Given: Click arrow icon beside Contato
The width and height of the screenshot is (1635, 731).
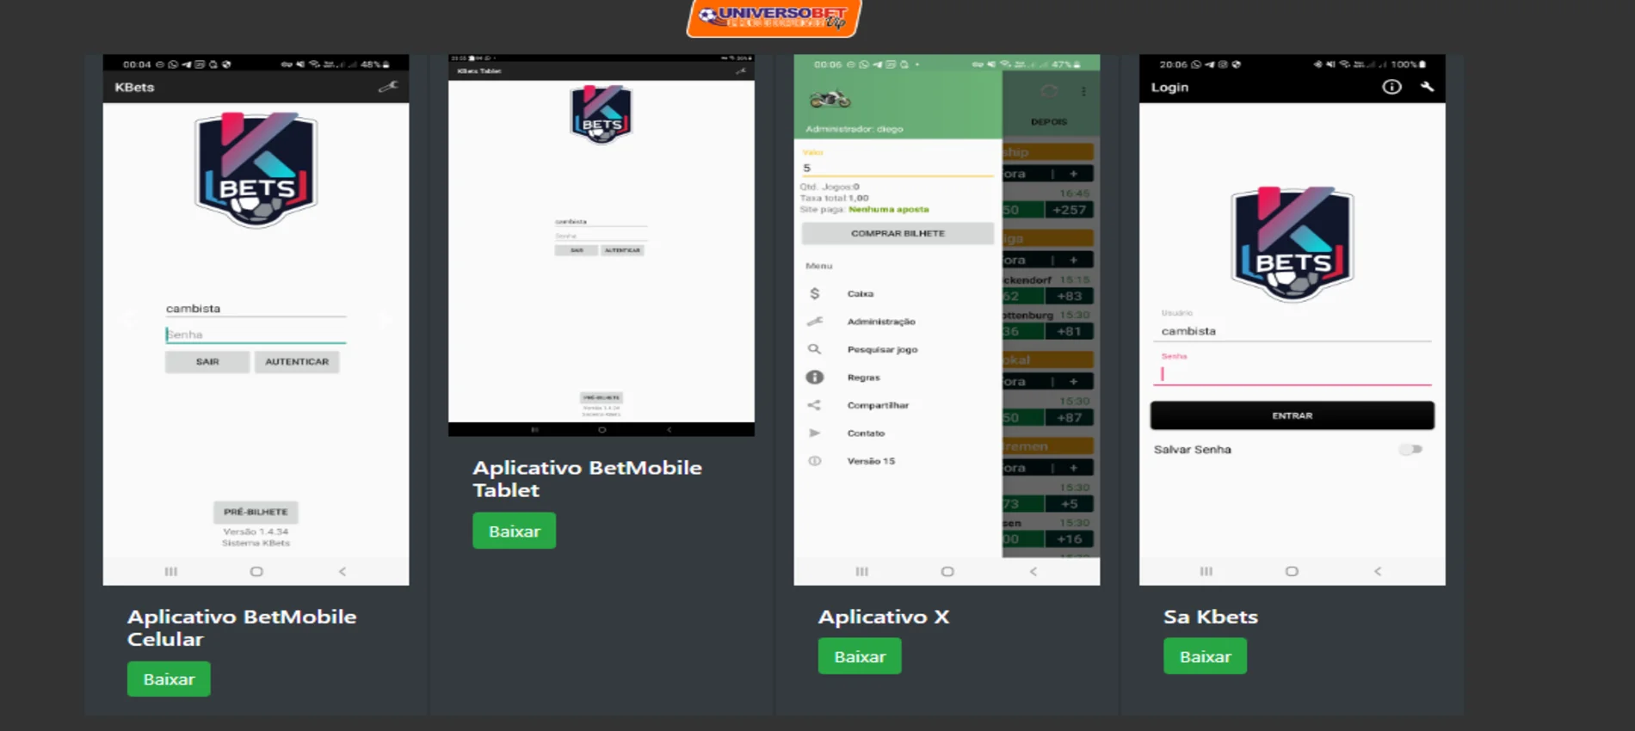Looking at the screenshot, I should [814, 433].
